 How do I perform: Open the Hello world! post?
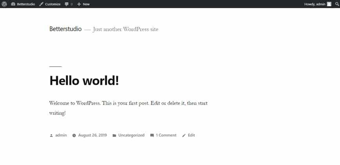85,80
